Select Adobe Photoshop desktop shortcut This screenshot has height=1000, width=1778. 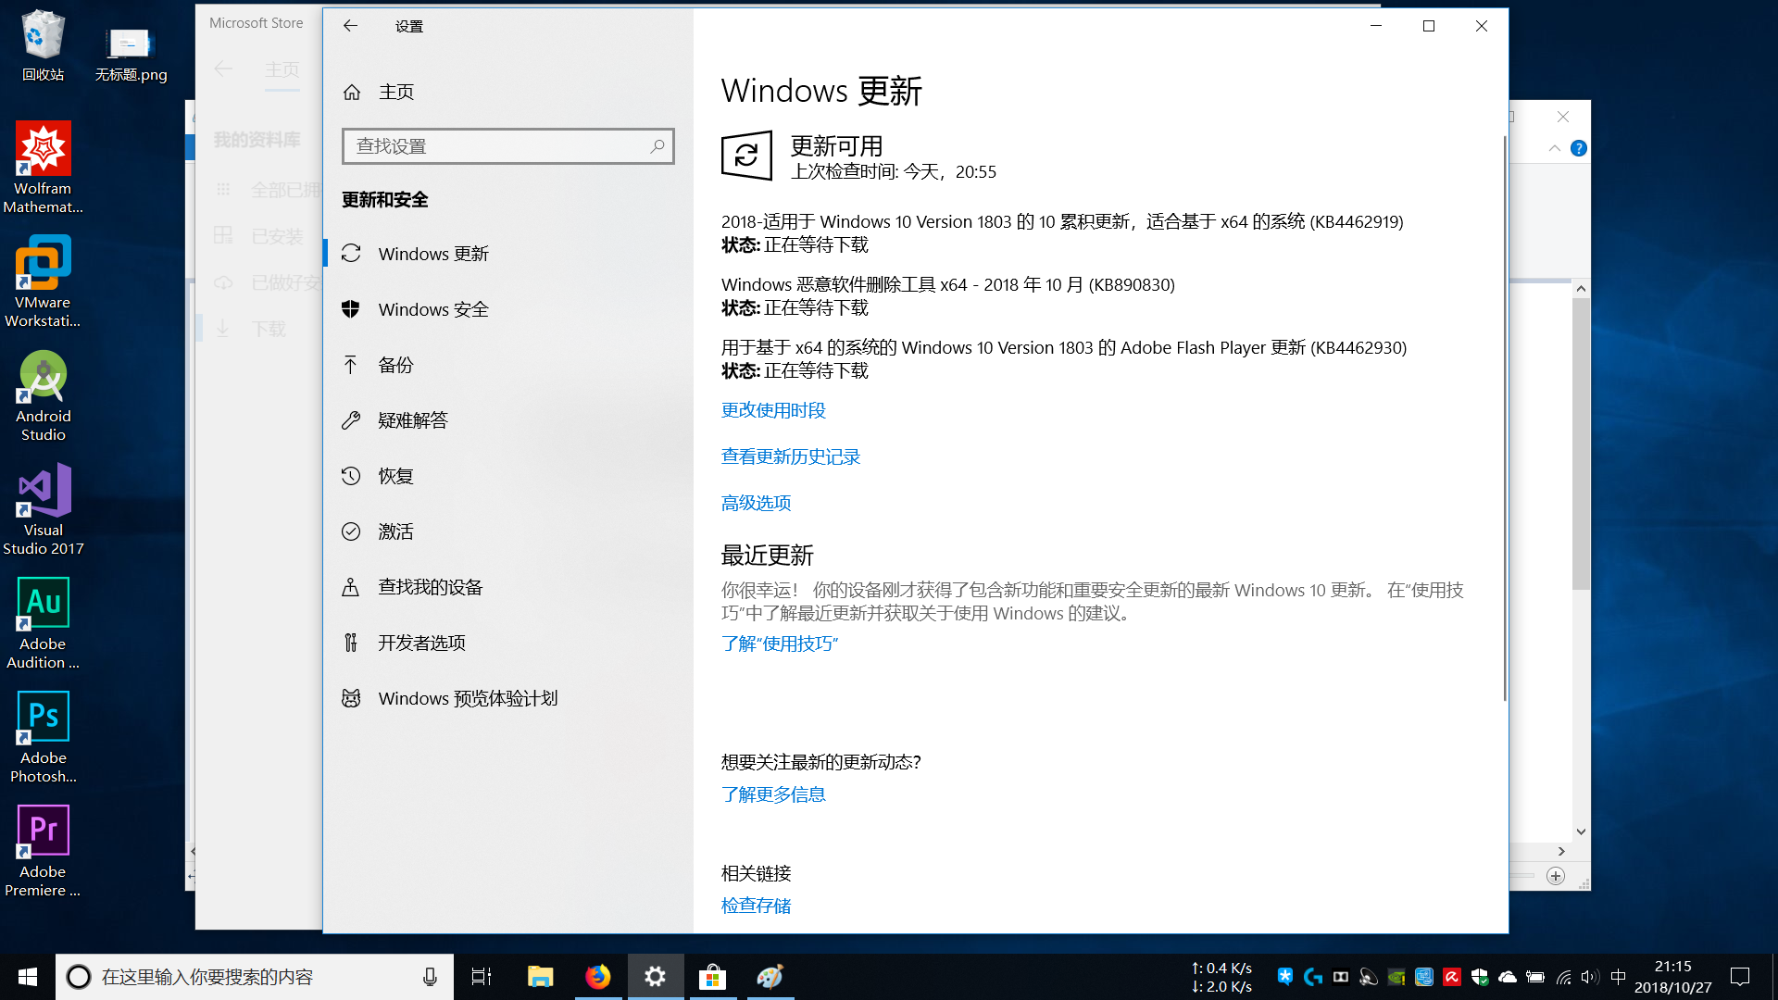(x=43, y=738)
